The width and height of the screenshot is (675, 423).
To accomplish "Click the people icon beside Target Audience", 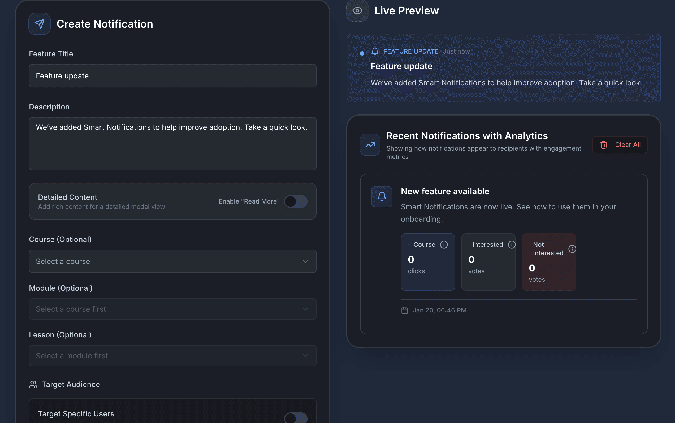I will [33, 384].
